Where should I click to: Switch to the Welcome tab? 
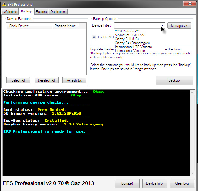[10, 12]
